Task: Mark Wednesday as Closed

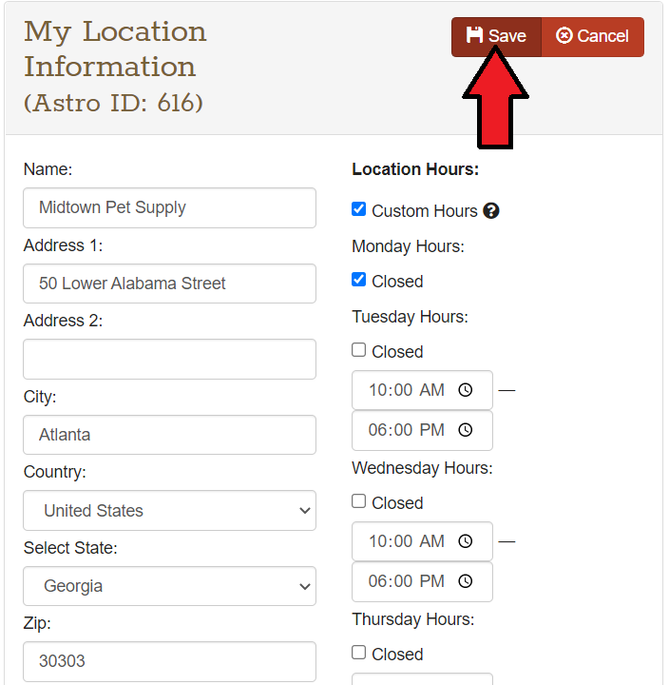Action: pyautogui.click(x=358, y=501)
